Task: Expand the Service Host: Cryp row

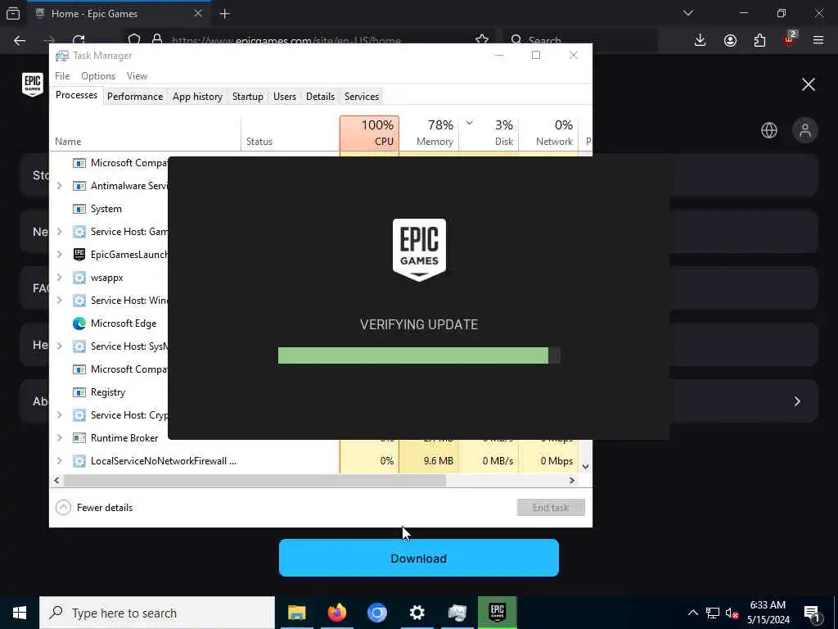Action: 59,415
